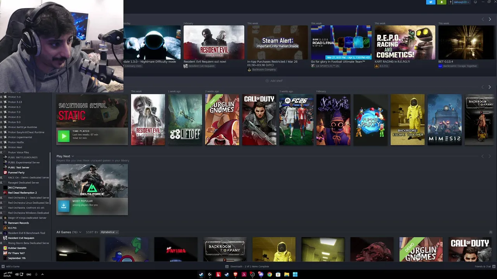Click Add a Game at bottom left

pos(10,267)
